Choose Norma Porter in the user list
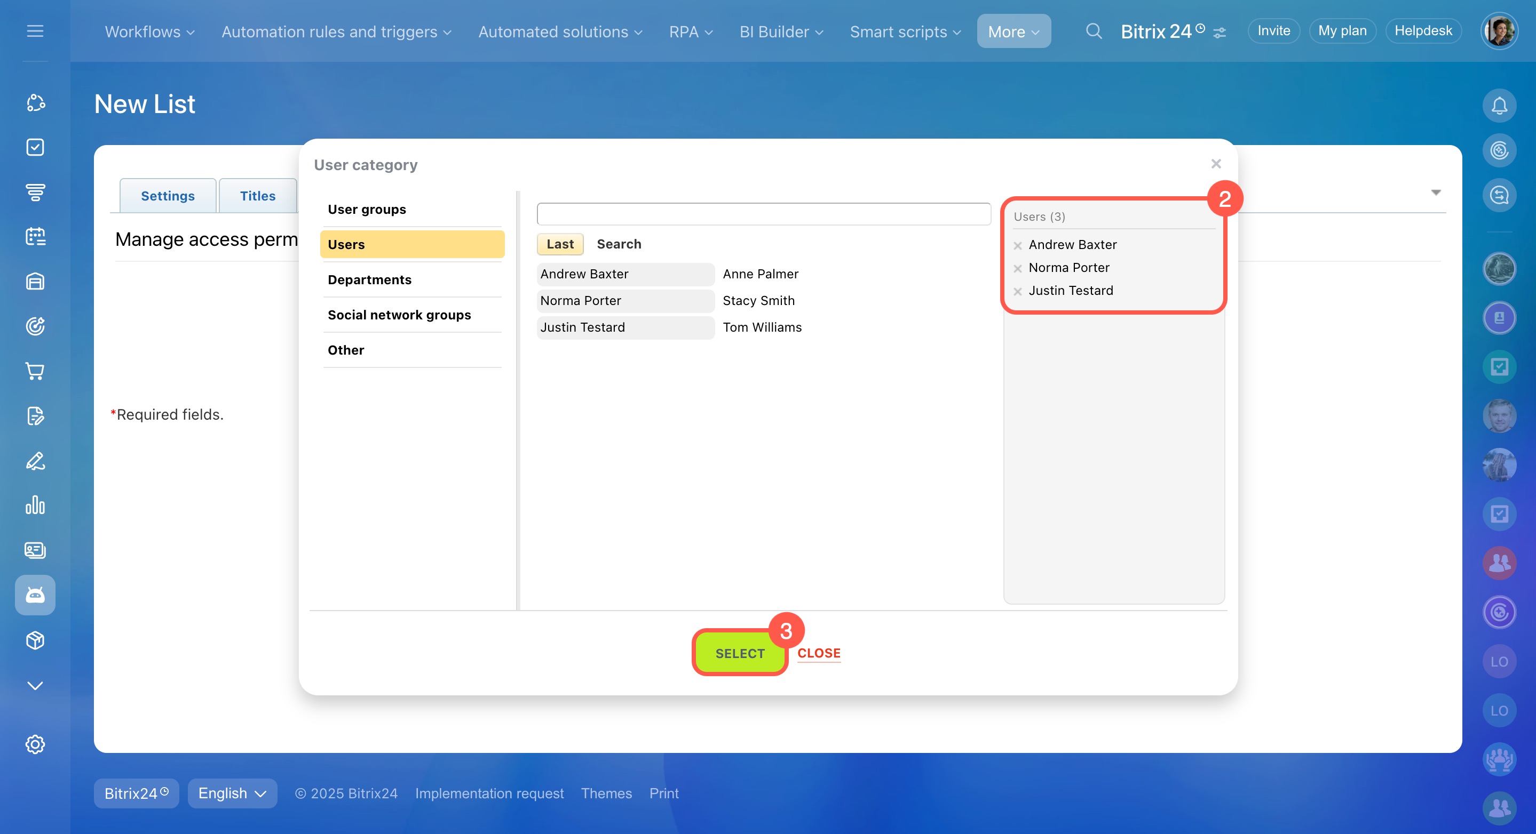1536x834 pixels. [x=625, y=301]
